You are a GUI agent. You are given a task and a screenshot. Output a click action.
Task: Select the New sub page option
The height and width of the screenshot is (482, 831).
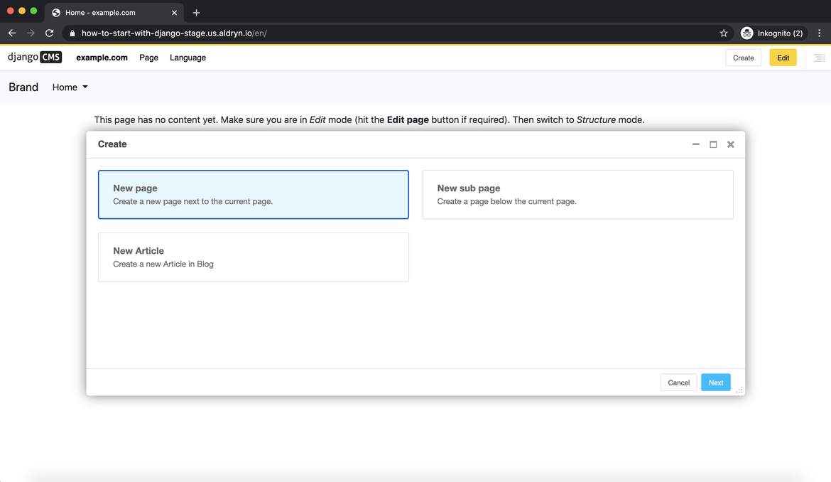click(578, 193)
